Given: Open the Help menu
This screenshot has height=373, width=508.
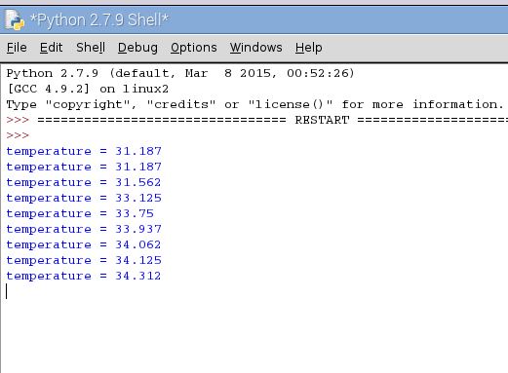Looking at the screenshot, I should [x=309, y=48].
